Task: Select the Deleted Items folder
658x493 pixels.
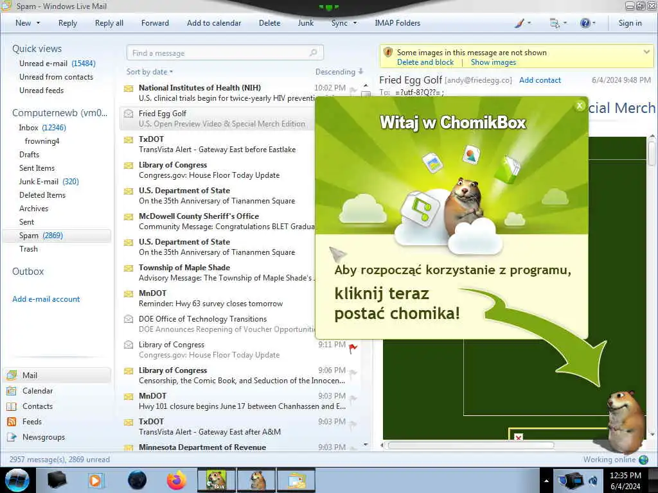Action: (42, 195)
